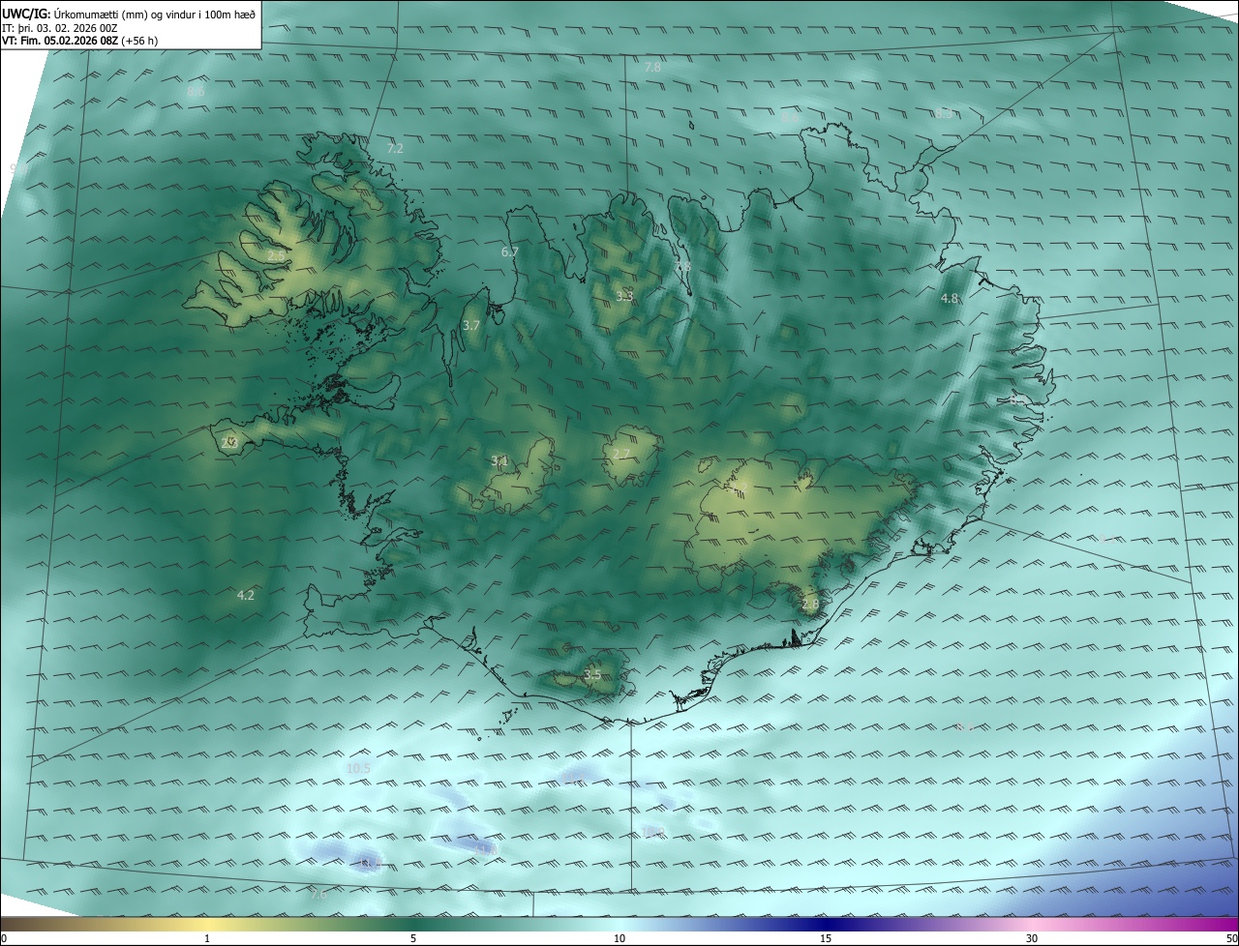This screenshot has width=1239, height=946.
Task: Click the 6.7 value label
Action: click(510, 251)
